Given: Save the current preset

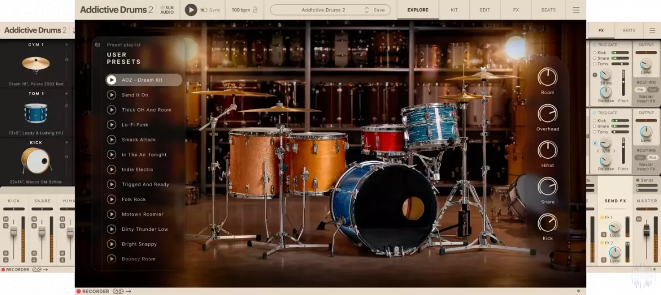Looking at the screenshot, I should click(380, 10).
